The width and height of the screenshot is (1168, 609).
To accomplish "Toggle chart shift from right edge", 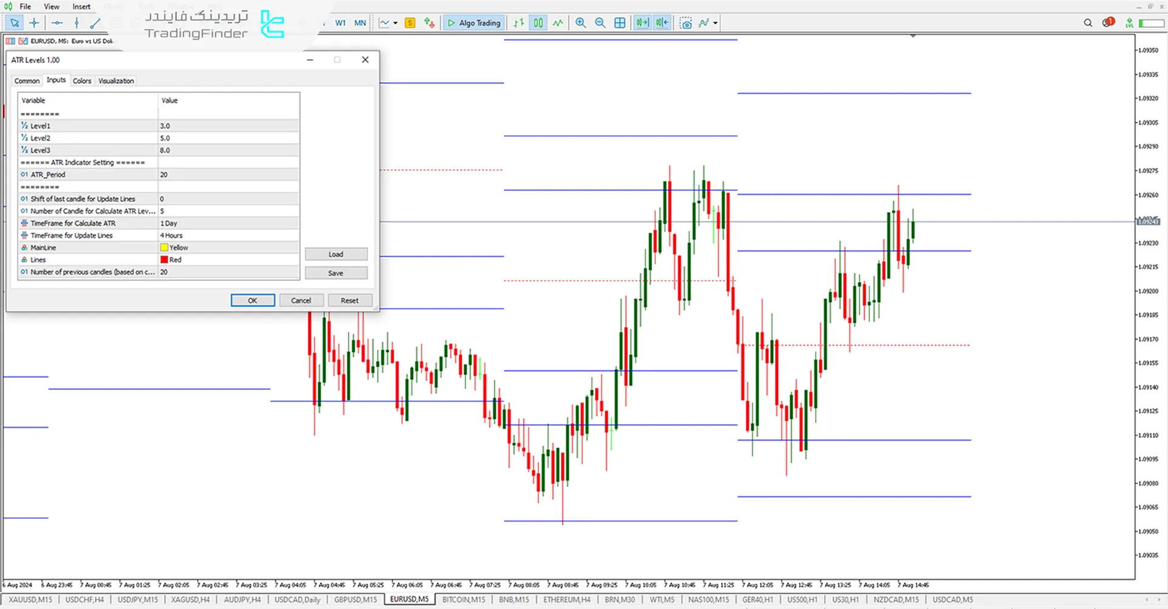I will [x=662, y=23].
